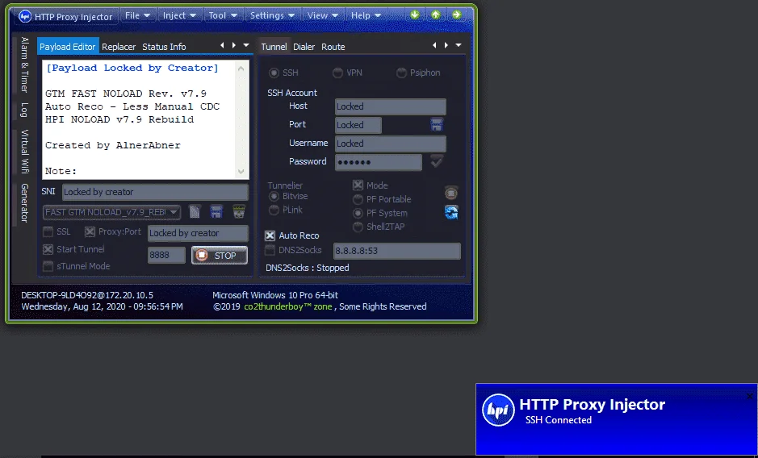Image resolution: width=758 pixels, height=458 pixels.
Task: Click the recycle bin icon beside config dropdown
Action: pyautogui.click(x=239, y=211)
